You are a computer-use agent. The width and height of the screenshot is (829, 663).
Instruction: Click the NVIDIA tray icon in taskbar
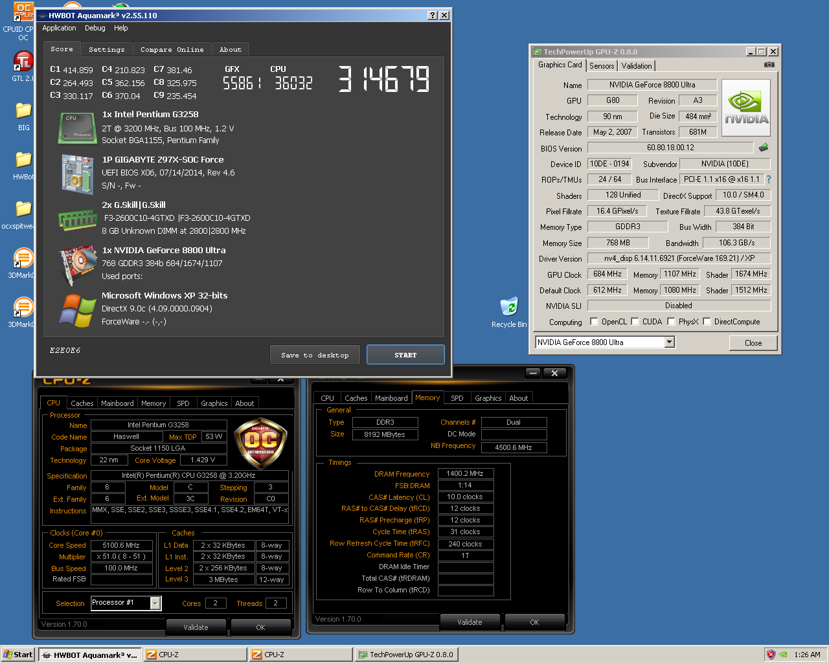coord(784,655)
